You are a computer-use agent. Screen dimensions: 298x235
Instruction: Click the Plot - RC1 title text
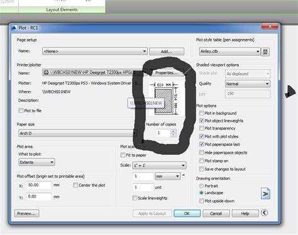click(x=28, y=28)
